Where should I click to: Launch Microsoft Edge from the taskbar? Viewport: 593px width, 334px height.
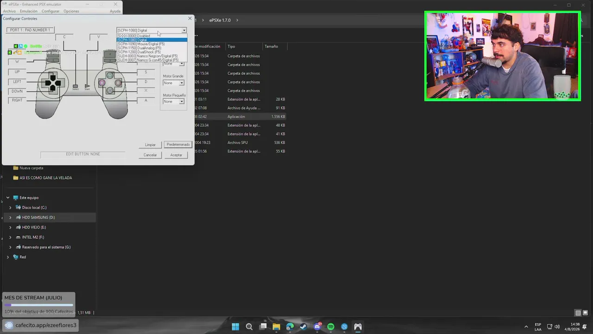point(290,327)
